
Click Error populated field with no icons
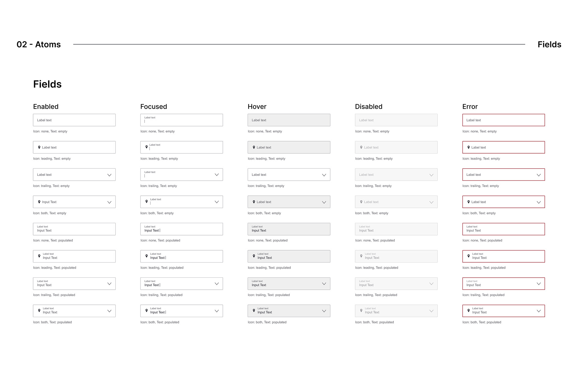coord(503,229)
